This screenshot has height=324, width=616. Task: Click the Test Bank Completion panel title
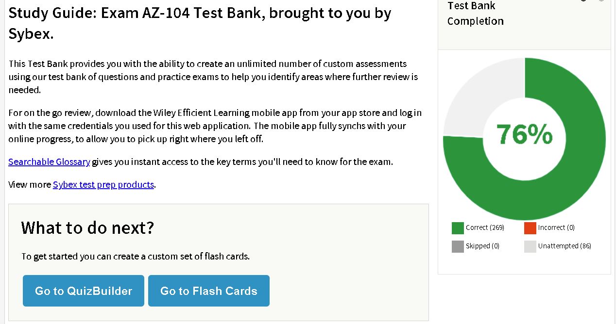[475, 14]
